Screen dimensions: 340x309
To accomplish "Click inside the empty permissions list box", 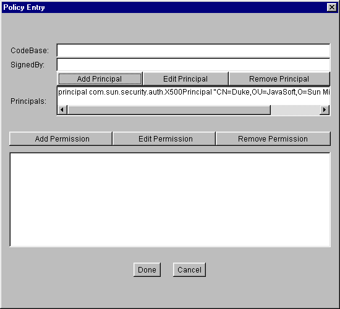I will (x=170, y=200).
